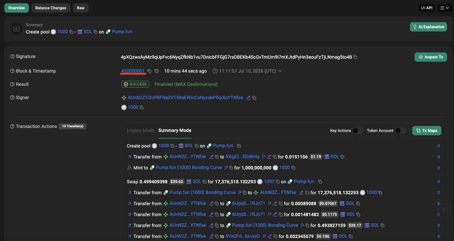Switch to the Overview tab
The image size is (454, 241).
click(x=17, y=8)
